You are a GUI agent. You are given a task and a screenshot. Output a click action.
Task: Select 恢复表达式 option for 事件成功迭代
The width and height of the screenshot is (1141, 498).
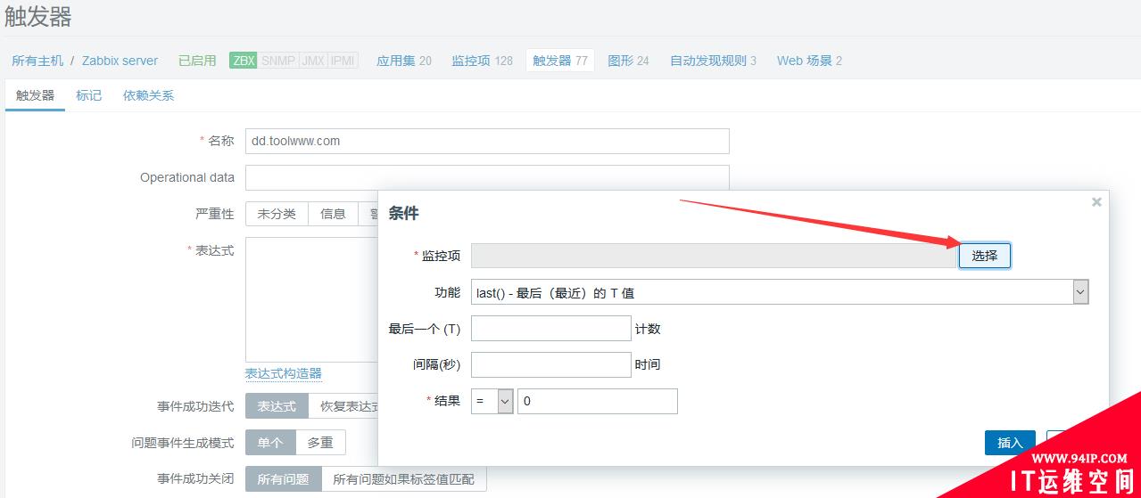pos(343,406)
